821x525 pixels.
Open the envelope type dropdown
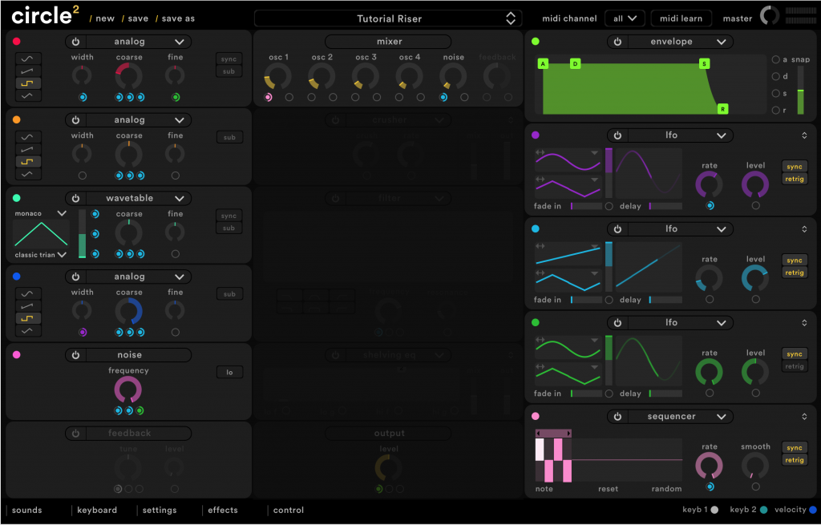680,42
